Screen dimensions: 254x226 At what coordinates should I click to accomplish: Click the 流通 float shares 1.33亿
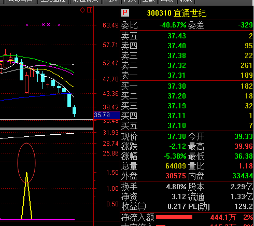click(x=242, y=196)
